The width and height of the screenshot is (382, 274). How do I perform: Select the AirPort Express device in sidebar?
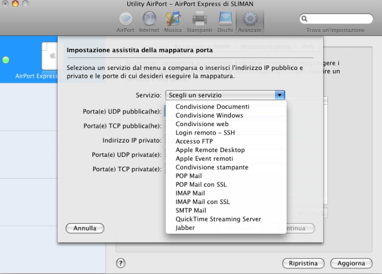[29, 60]
